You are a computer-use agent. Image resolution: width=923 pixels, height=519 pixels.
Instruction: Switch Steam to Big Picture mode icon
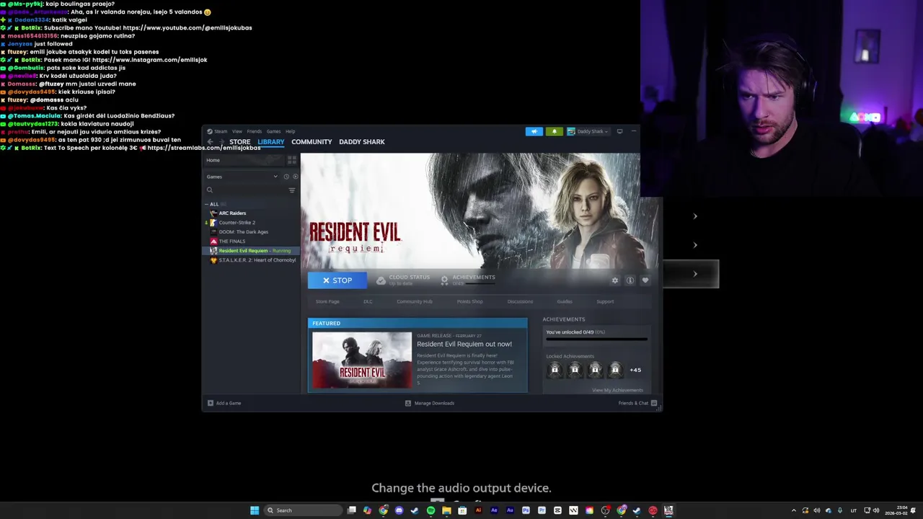coord(619,131)
